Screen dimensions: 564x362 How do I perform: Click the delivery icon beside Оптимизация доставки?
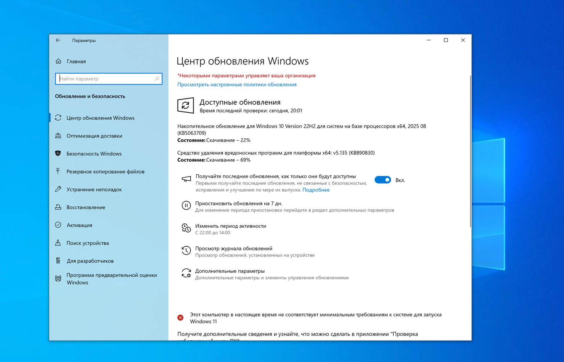tap(58, 136)
